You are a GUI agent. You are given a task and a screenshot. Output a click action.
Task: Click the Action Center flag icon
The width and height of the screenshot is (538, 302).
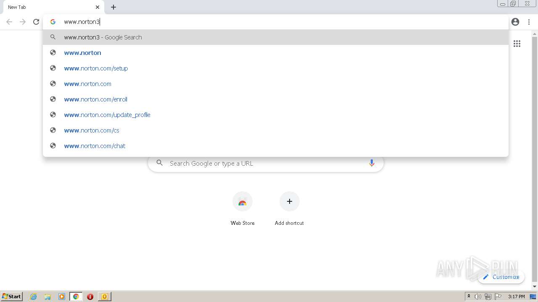498,297
